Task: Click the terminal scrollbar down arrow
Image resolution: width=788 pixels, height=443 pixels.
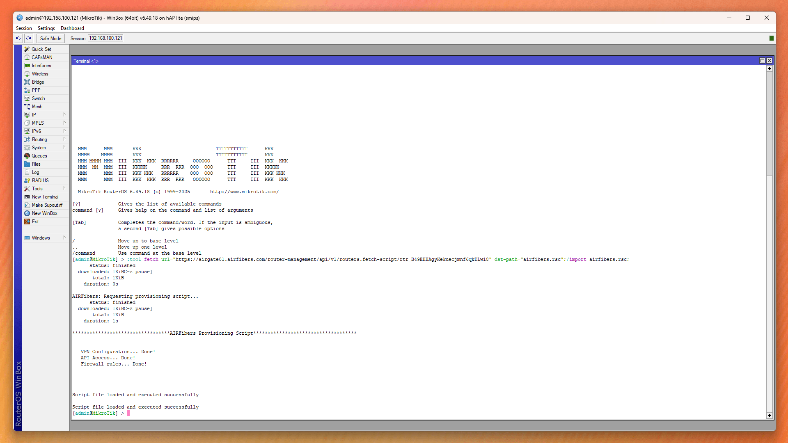Action: tap(769, 416)
